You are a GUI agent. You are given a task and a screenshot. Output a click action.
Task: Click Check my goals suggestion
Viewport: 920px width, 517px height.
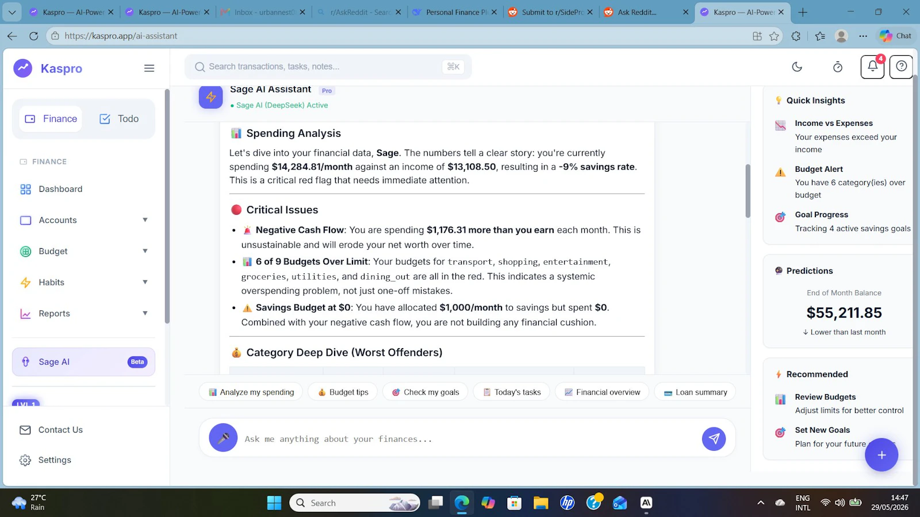425,392
